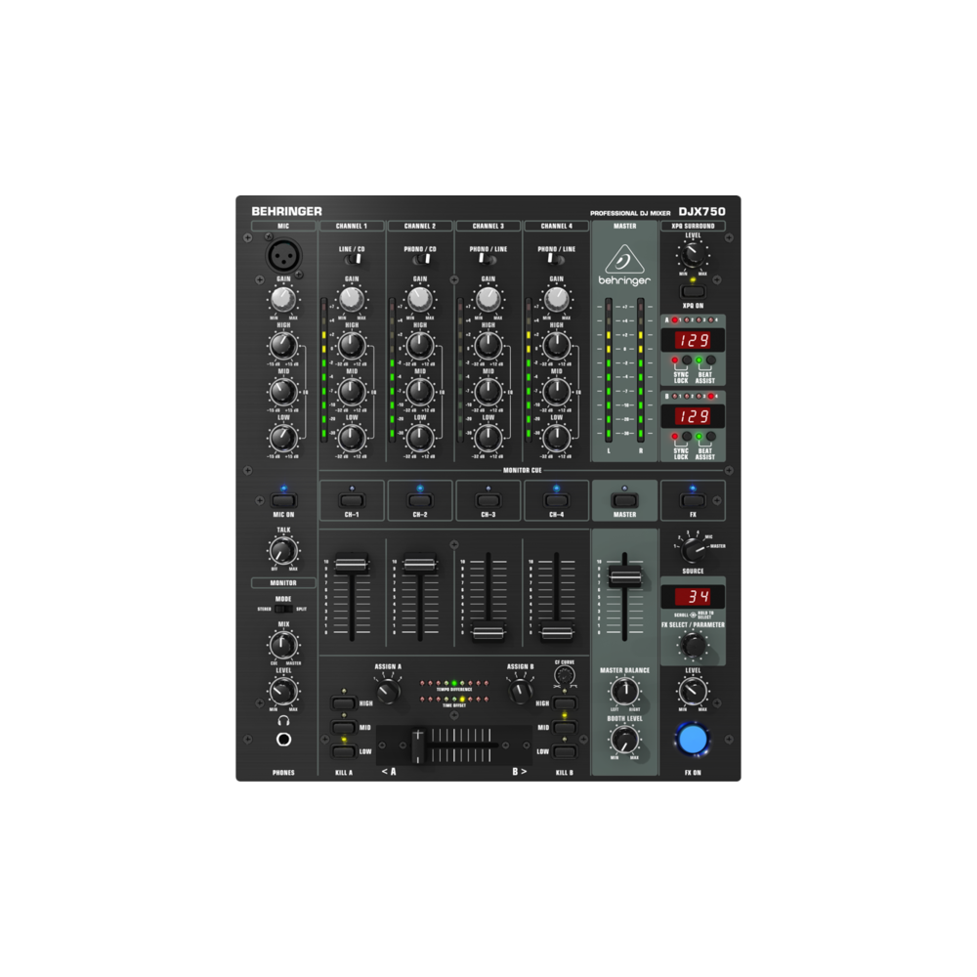Flip the Channel 2 PHONO / CD switch
This screenshot has height=977, width=977.
click(x=422, y=259)
